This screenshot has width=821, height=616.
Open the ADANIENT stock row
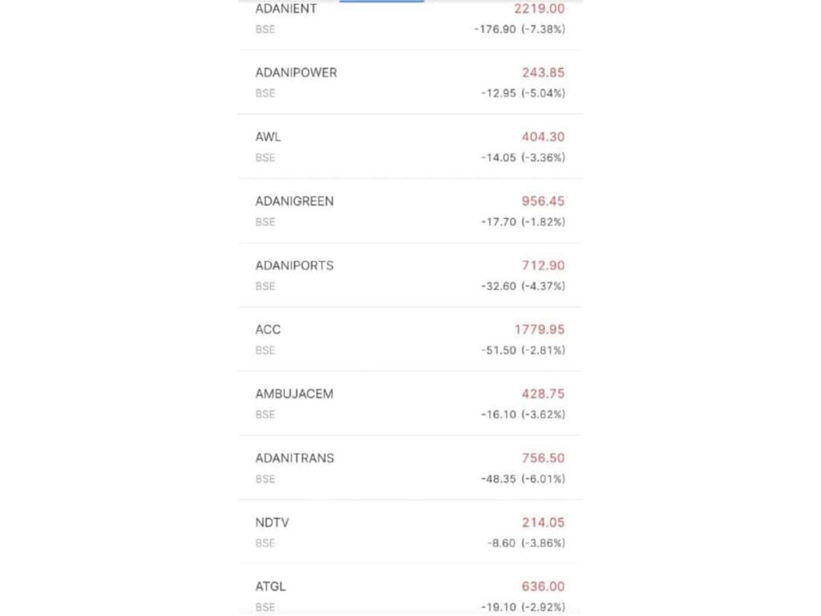click(286, 10)
